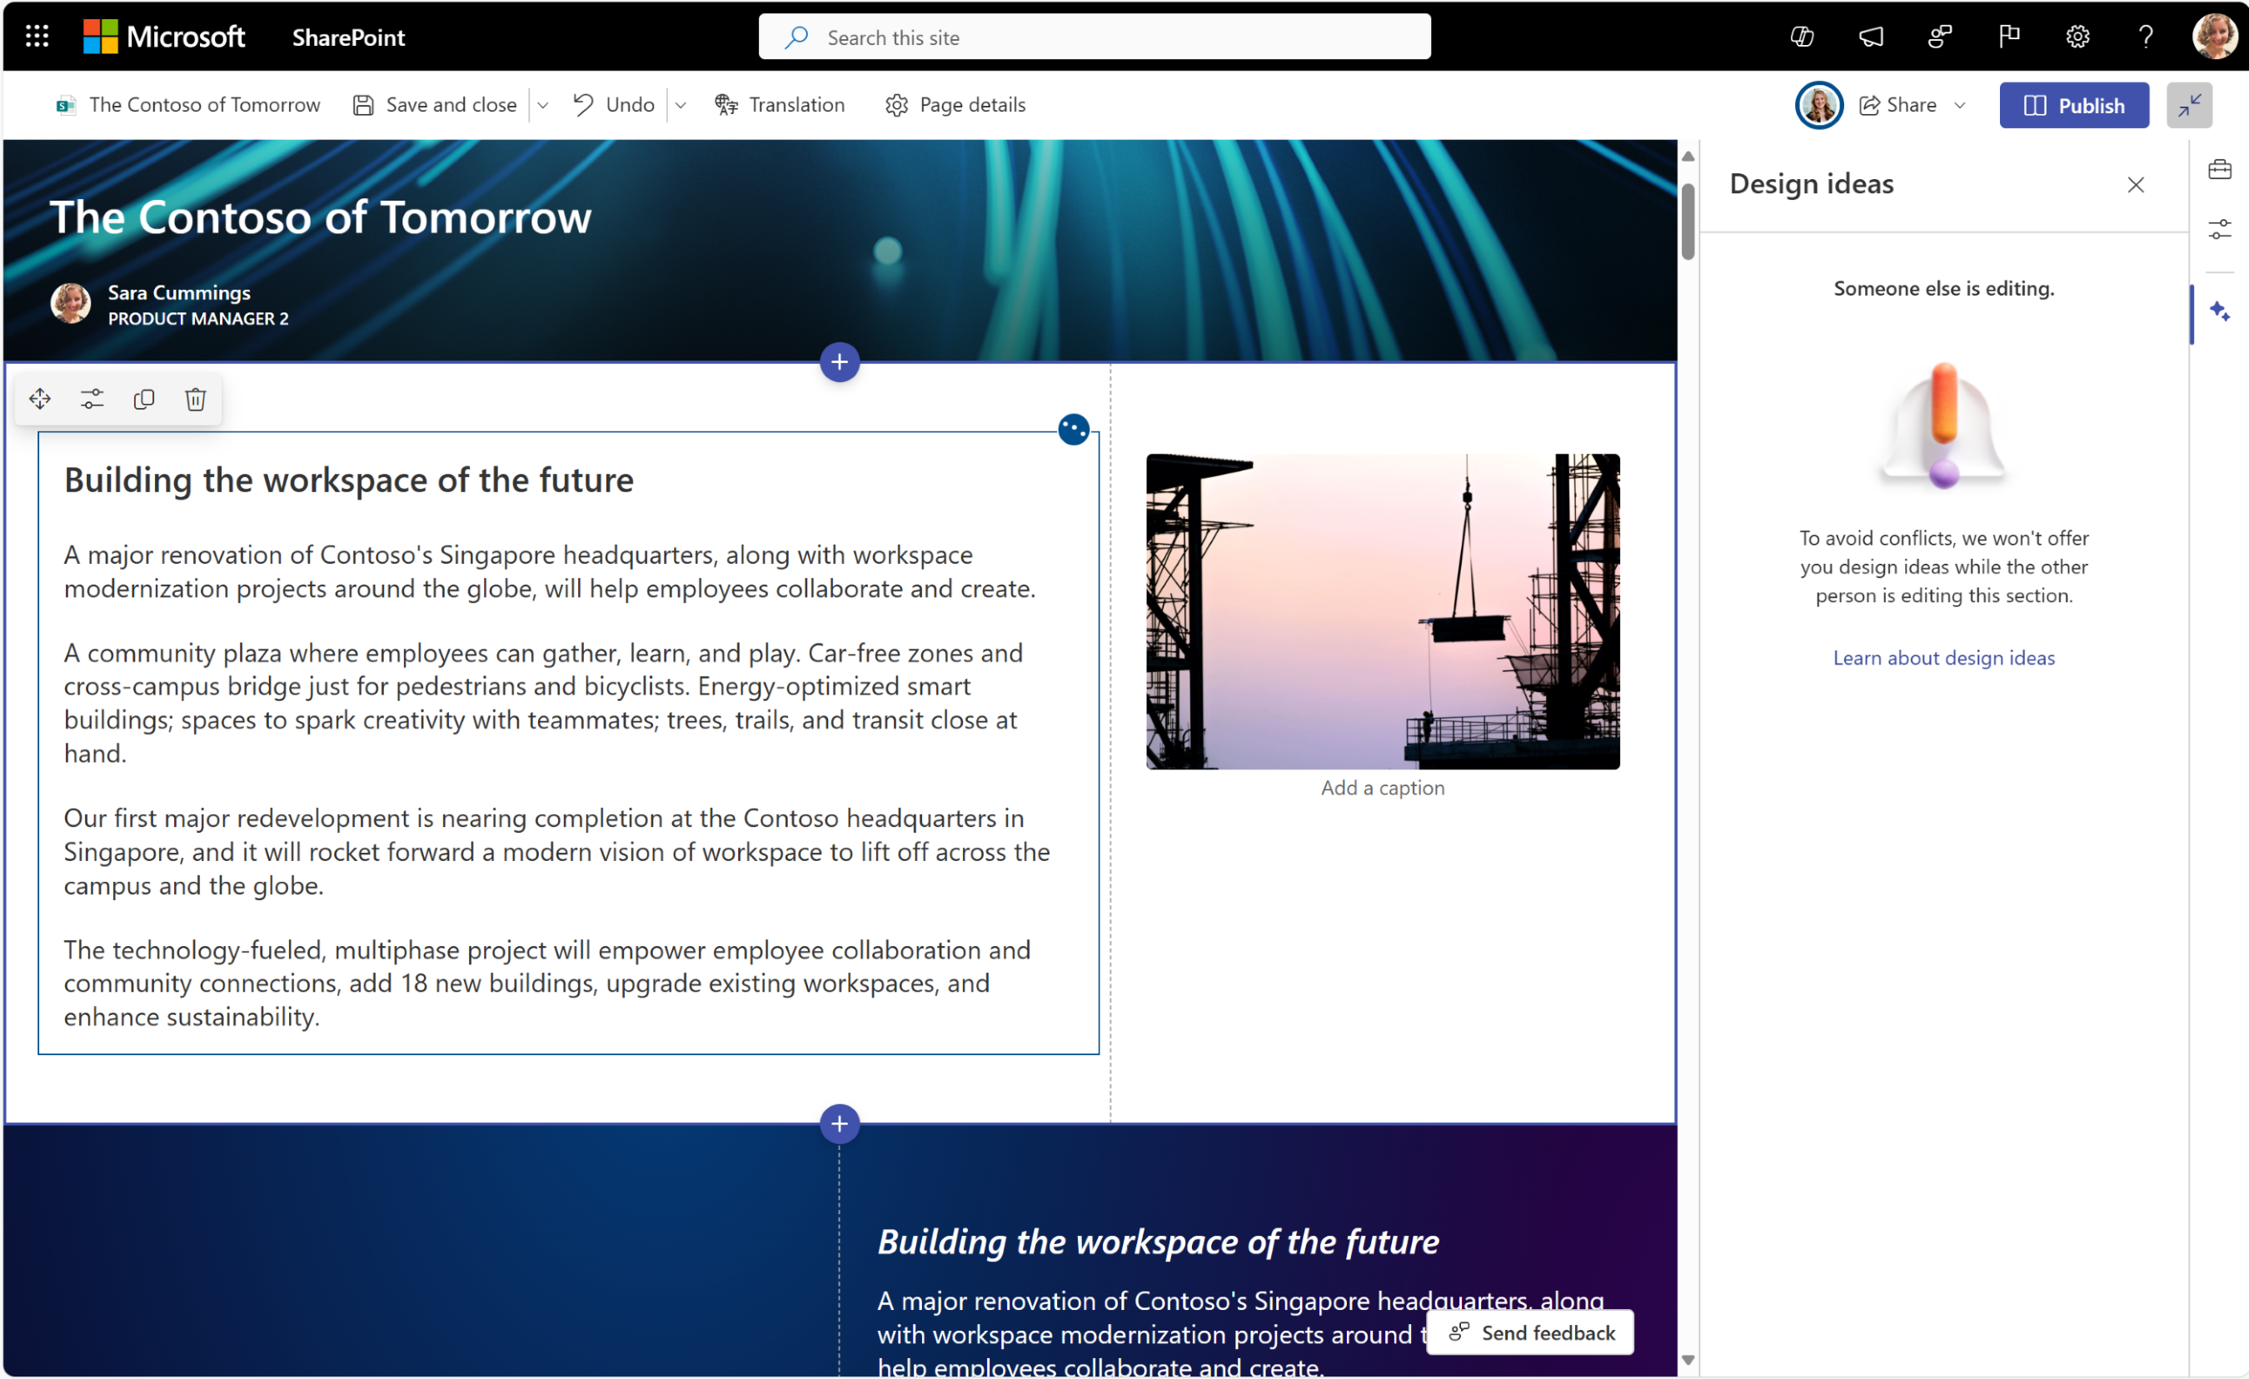Expand the Share dropdown arrow

pyautogui.click(x=1963, y=106)
